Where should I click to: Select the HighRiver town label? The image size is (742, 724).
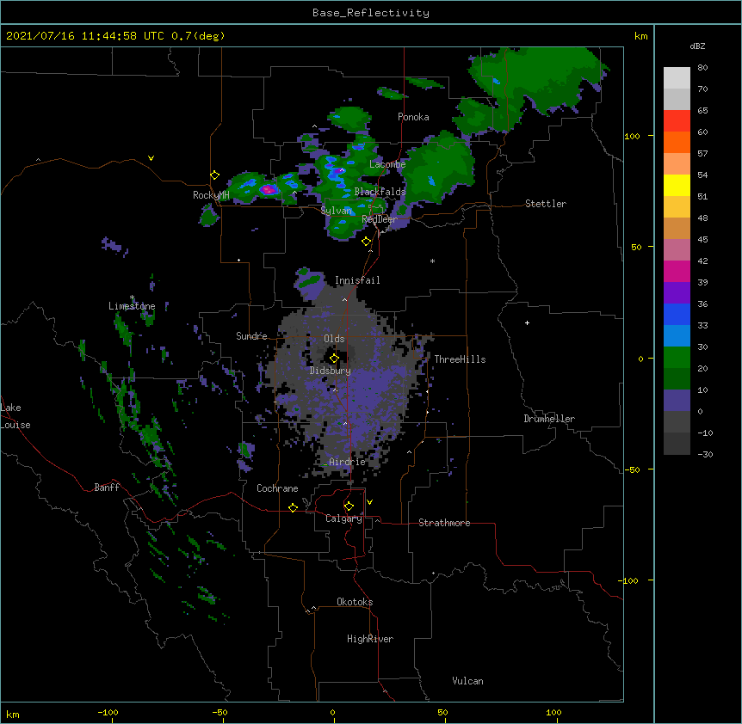tap(370, 639)
